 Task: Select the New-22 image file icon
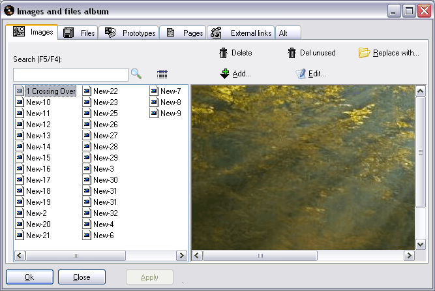87,91
